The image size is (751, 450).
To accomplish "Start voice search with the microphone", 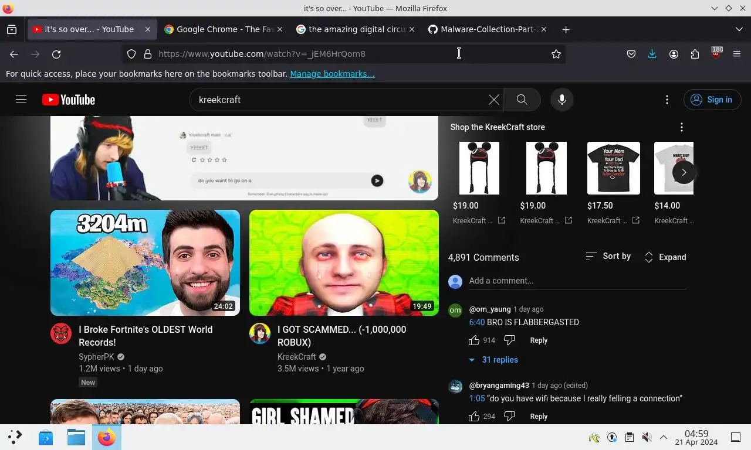I will pyautogui.click(x=561, y=100).
